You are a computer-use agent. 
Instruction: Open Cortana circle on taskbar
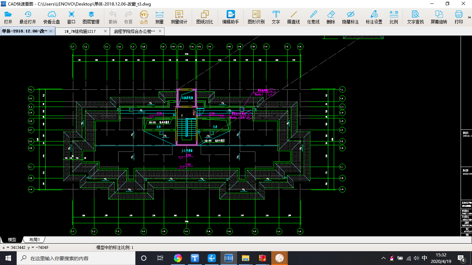click(144, 258)
